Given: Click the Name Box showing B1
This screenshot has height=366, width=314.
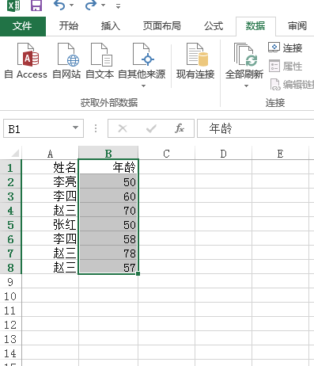Looking at the screenshot, I should tap(37, 128).
